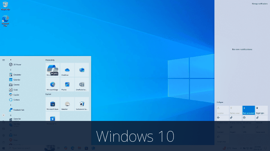Open Feedback Hub from the app list
This screenshot has width=270, height=151.
(x=17, y=110)
